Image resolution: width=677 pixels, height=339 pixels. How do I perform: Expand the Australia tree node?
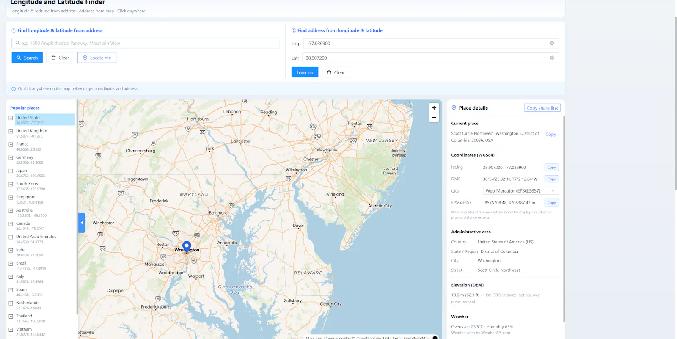11,210
